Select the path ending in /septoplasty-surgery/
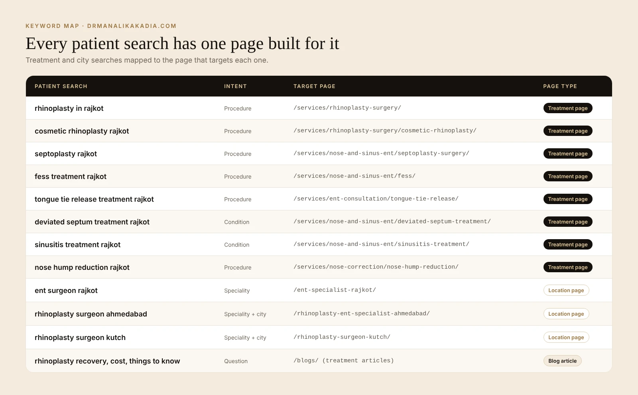 click(381, 153)
